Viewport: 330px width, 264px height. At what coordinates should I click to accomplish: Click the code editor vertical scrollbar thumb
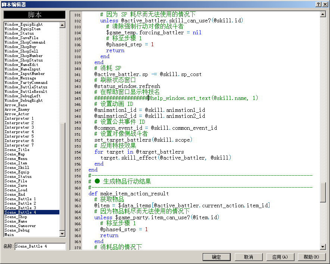tap(323, 192)
